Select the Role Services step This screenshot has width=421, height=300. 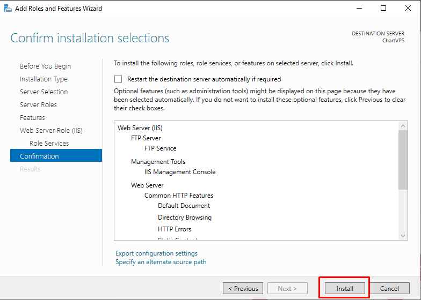click(49, 144)
